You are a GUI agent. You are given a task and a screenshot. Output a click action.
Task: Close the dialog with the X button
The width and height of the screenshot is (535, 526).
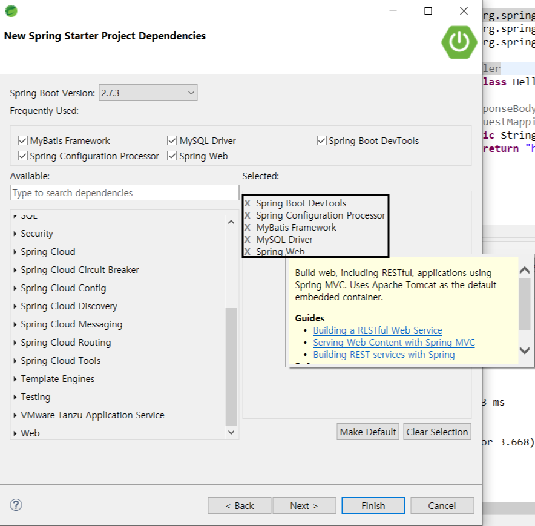(x=464, y=11)
